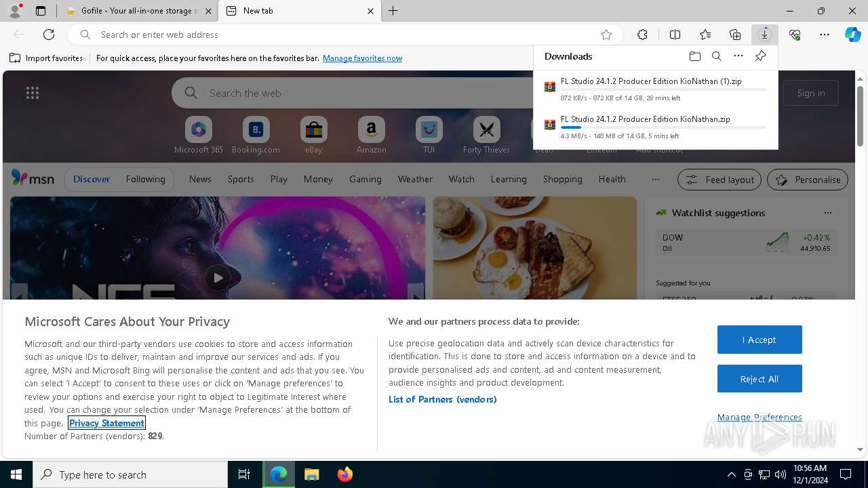Screen dimensions: 868x488
Task: Open Microsoft 365 shortcut
Action: (x=199, y=136)
